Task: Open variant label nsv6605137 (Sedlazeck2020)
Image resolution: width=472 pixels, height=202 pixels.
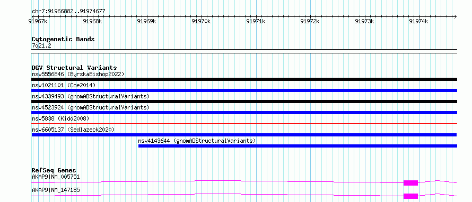Action: [73, 130]
